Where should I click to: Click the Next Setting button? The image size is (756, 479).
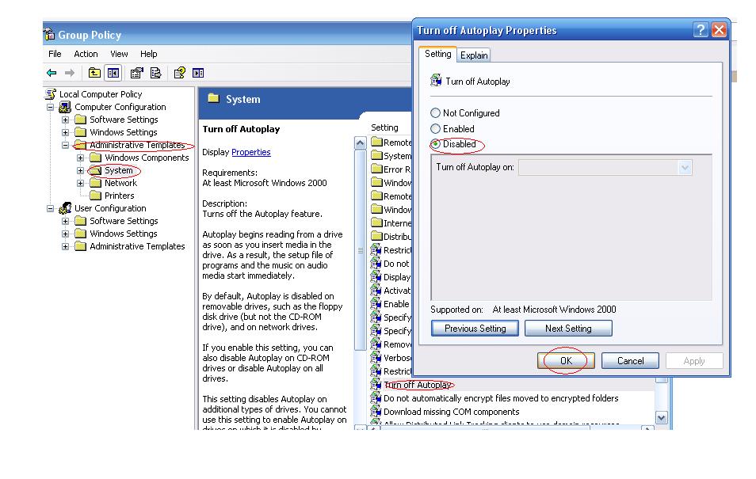click(568, 328)
